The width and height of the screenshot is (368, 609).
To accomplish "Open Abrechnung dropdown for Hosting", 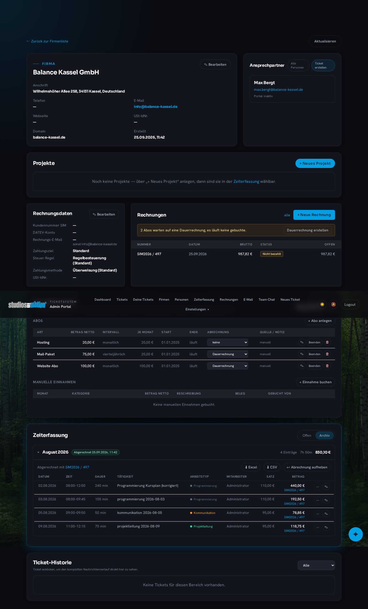I will coord(228,342).
